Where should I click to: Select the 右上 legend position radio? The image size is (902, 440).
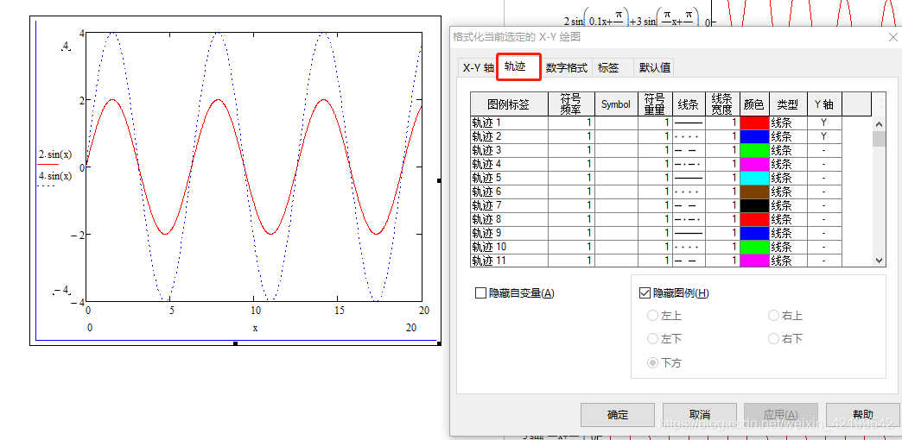point(774,316)
